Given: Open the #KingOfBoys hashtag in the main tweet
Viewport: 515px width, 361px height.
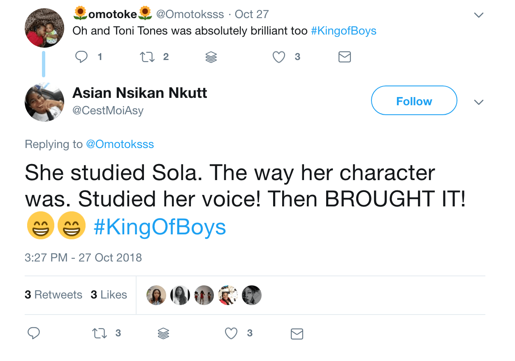Looking at the screenshot, I should [160, 227].
